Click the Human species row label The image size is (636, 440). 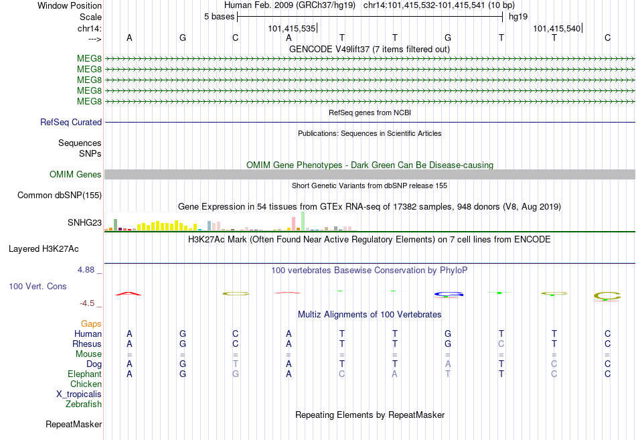[88, 334]
